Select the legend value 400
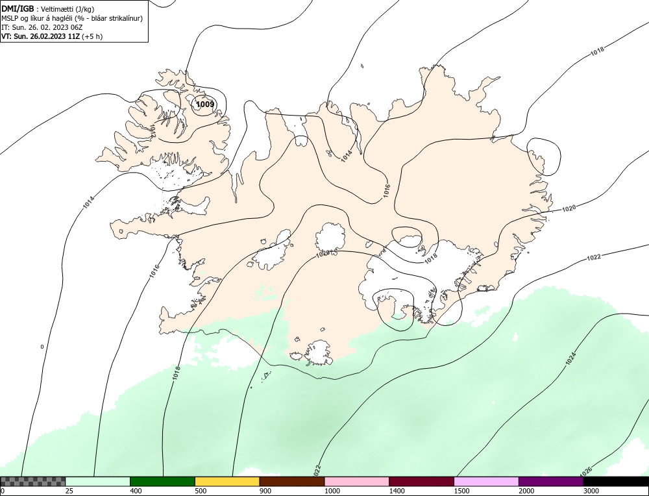 (136, 491)
